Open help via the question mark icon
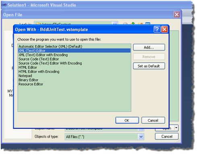The width and height of the screenshot is (199, 155). (x=157, y=29)
